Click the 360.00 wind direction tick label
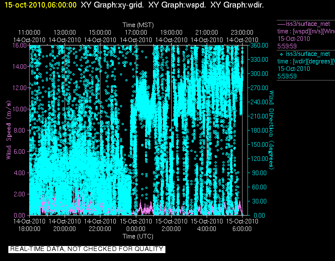335x261 pixels. coord(259,45)
